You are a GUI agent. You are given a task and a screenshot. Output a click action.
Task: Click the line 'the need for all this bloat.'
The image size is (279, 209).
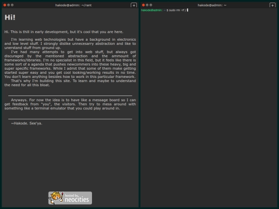pyautogui.click(x=27, y=85)
